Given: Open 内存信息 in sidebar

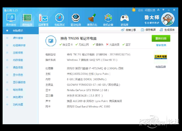Looking at the screenshot, I should click(18, 60).
